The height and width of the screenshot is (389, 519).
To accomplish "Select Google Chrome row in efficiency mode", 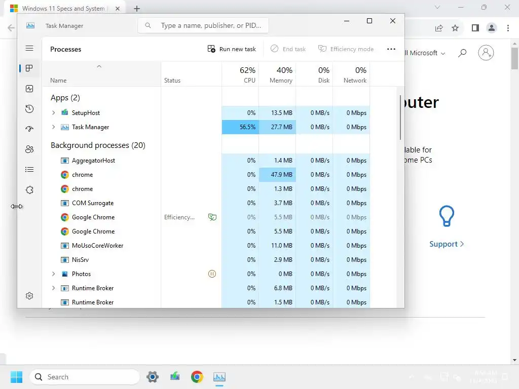I will (206, 217).
